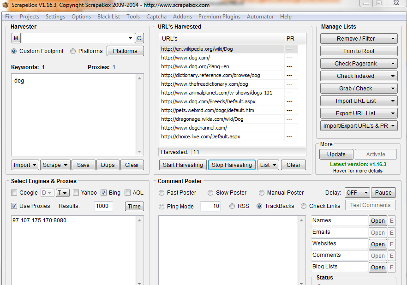
Task: Click Open button beside Names
Action: coord(377,221)
